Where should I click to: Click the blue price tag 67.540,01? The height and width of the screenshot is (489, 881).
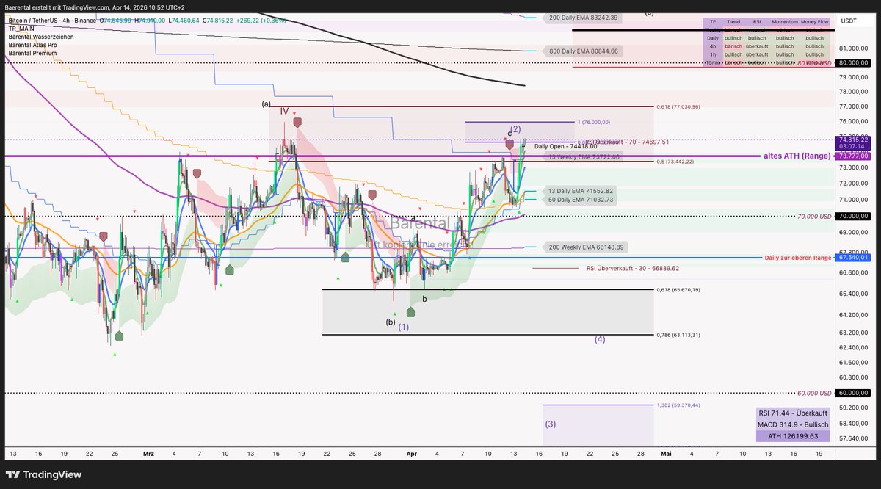(x=853, y=258)
